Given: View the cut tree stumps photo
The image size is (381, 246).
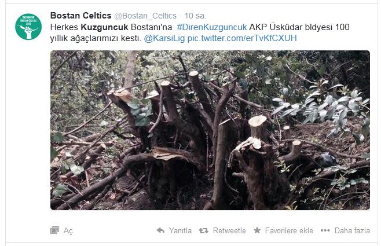Looking at the screenshot, I should point(210,130).
